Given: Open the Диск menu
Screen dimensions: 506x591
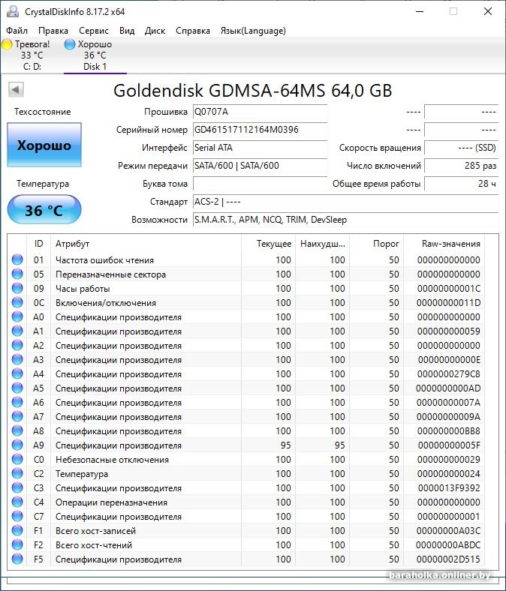Looking at the screenshot, I should [x=155, y=31].
